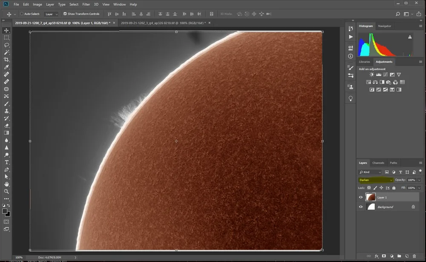Click the foreground color swatch
The height and width of the screenshot is (262, 426).
pyautogui.click(x=5, y=211)
